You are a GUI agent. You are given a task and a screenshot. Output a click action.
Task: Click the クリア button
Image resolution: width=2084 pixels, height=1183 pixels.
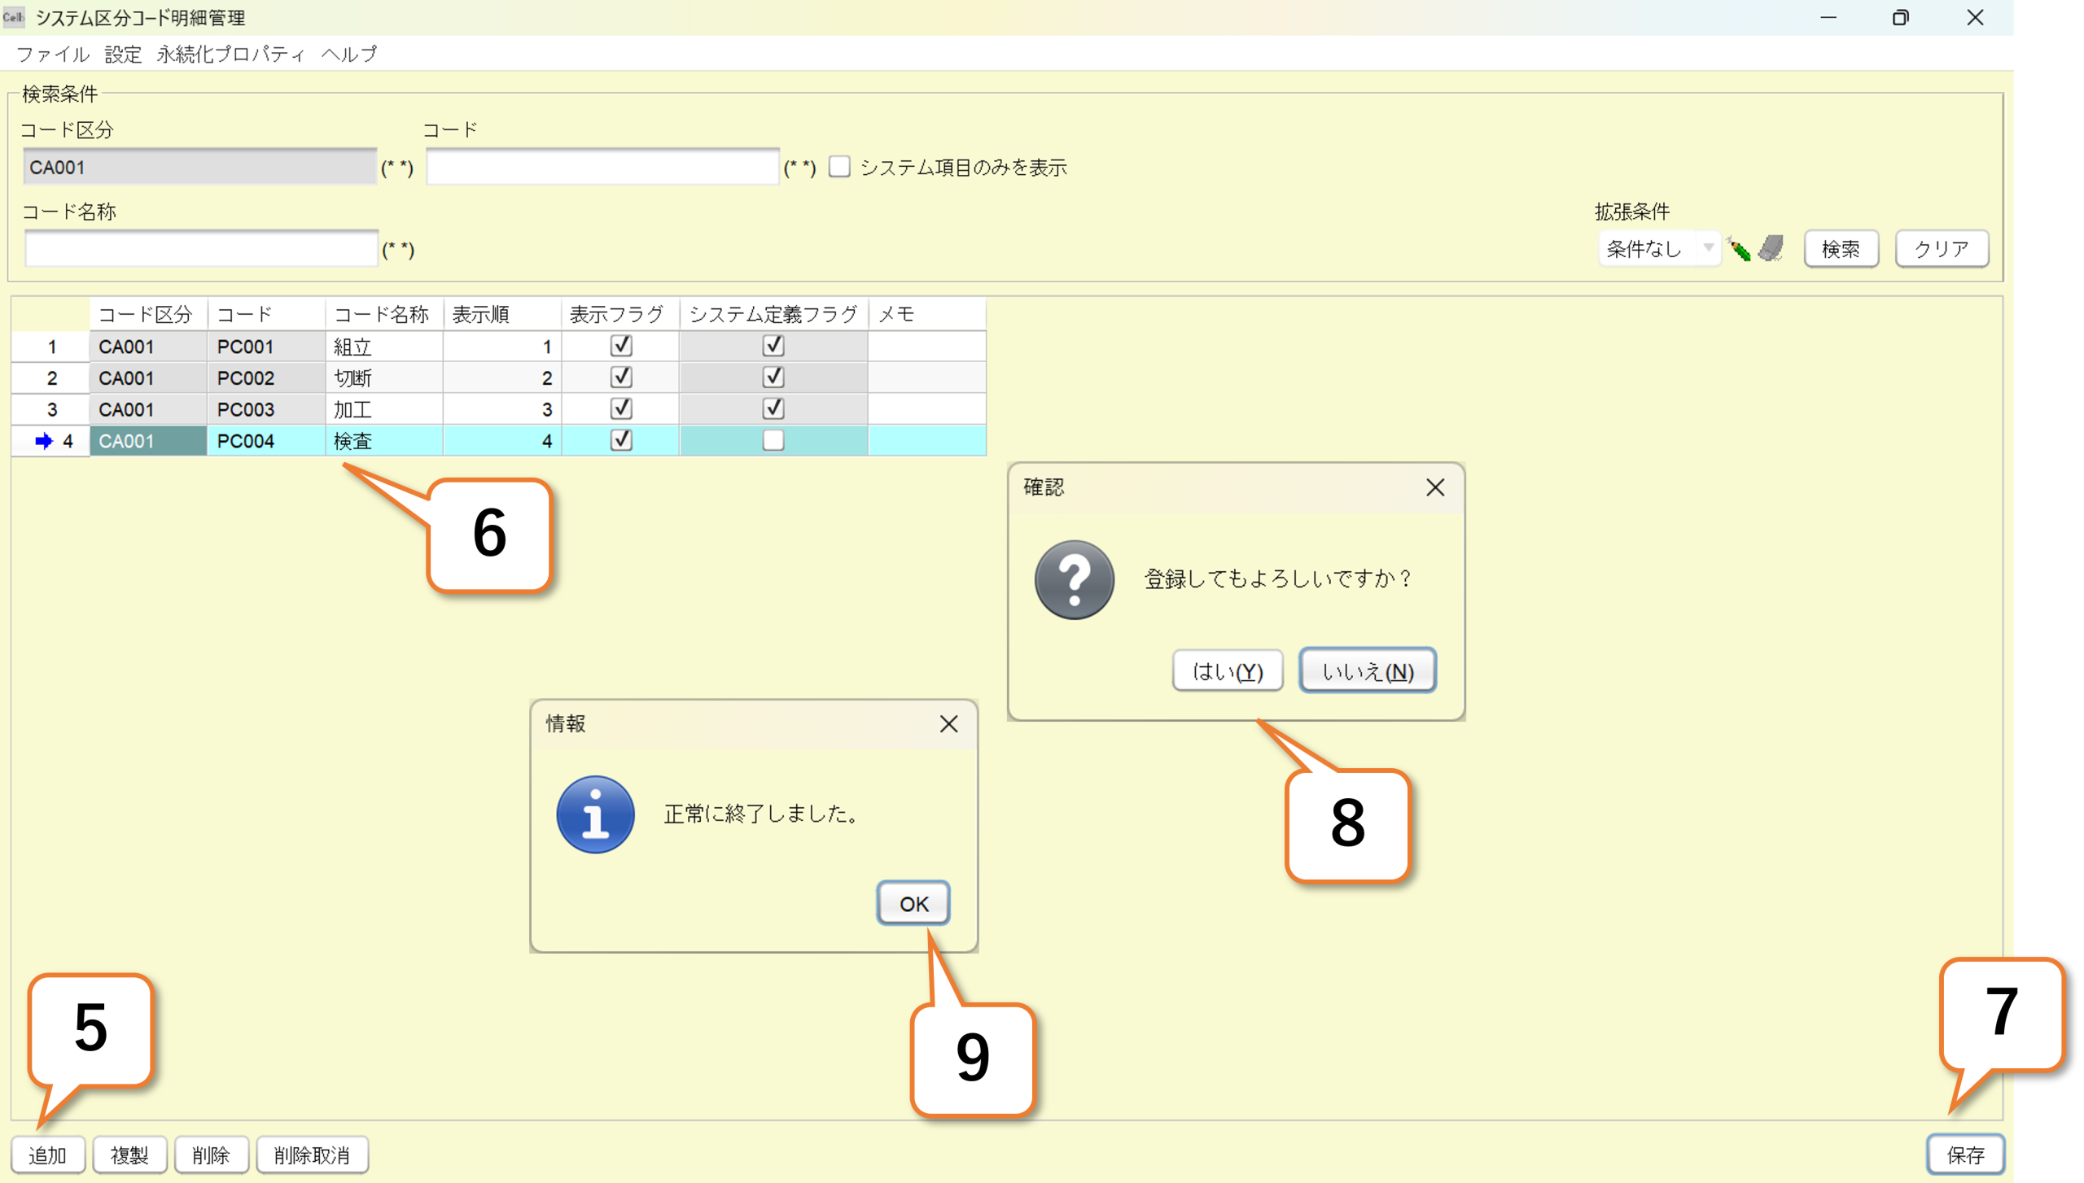pos(1942,249)
